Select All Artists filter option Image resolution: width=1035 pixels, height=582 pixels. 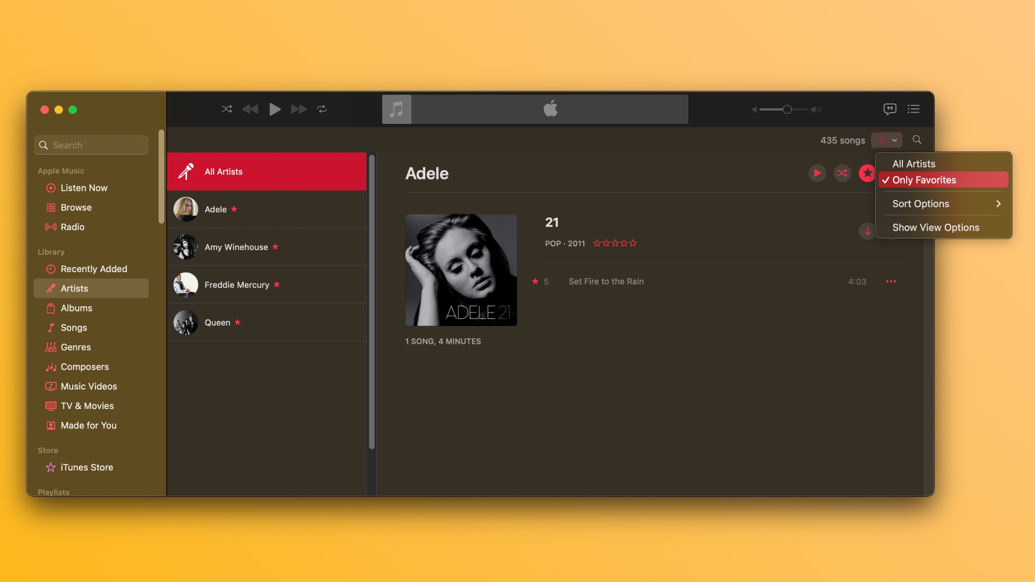(x=914, y=163)
